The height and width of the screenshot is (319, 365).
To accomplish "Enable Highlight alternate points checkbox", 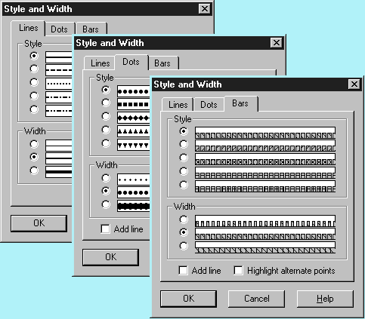I will click(238, 271).
